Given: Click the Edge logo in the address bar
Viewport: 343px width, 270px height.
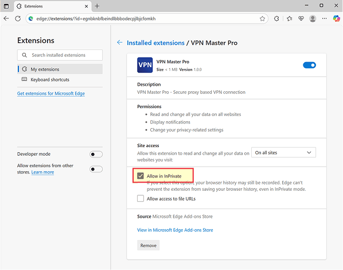Looking at the screenshot, I should coord(31,18).
